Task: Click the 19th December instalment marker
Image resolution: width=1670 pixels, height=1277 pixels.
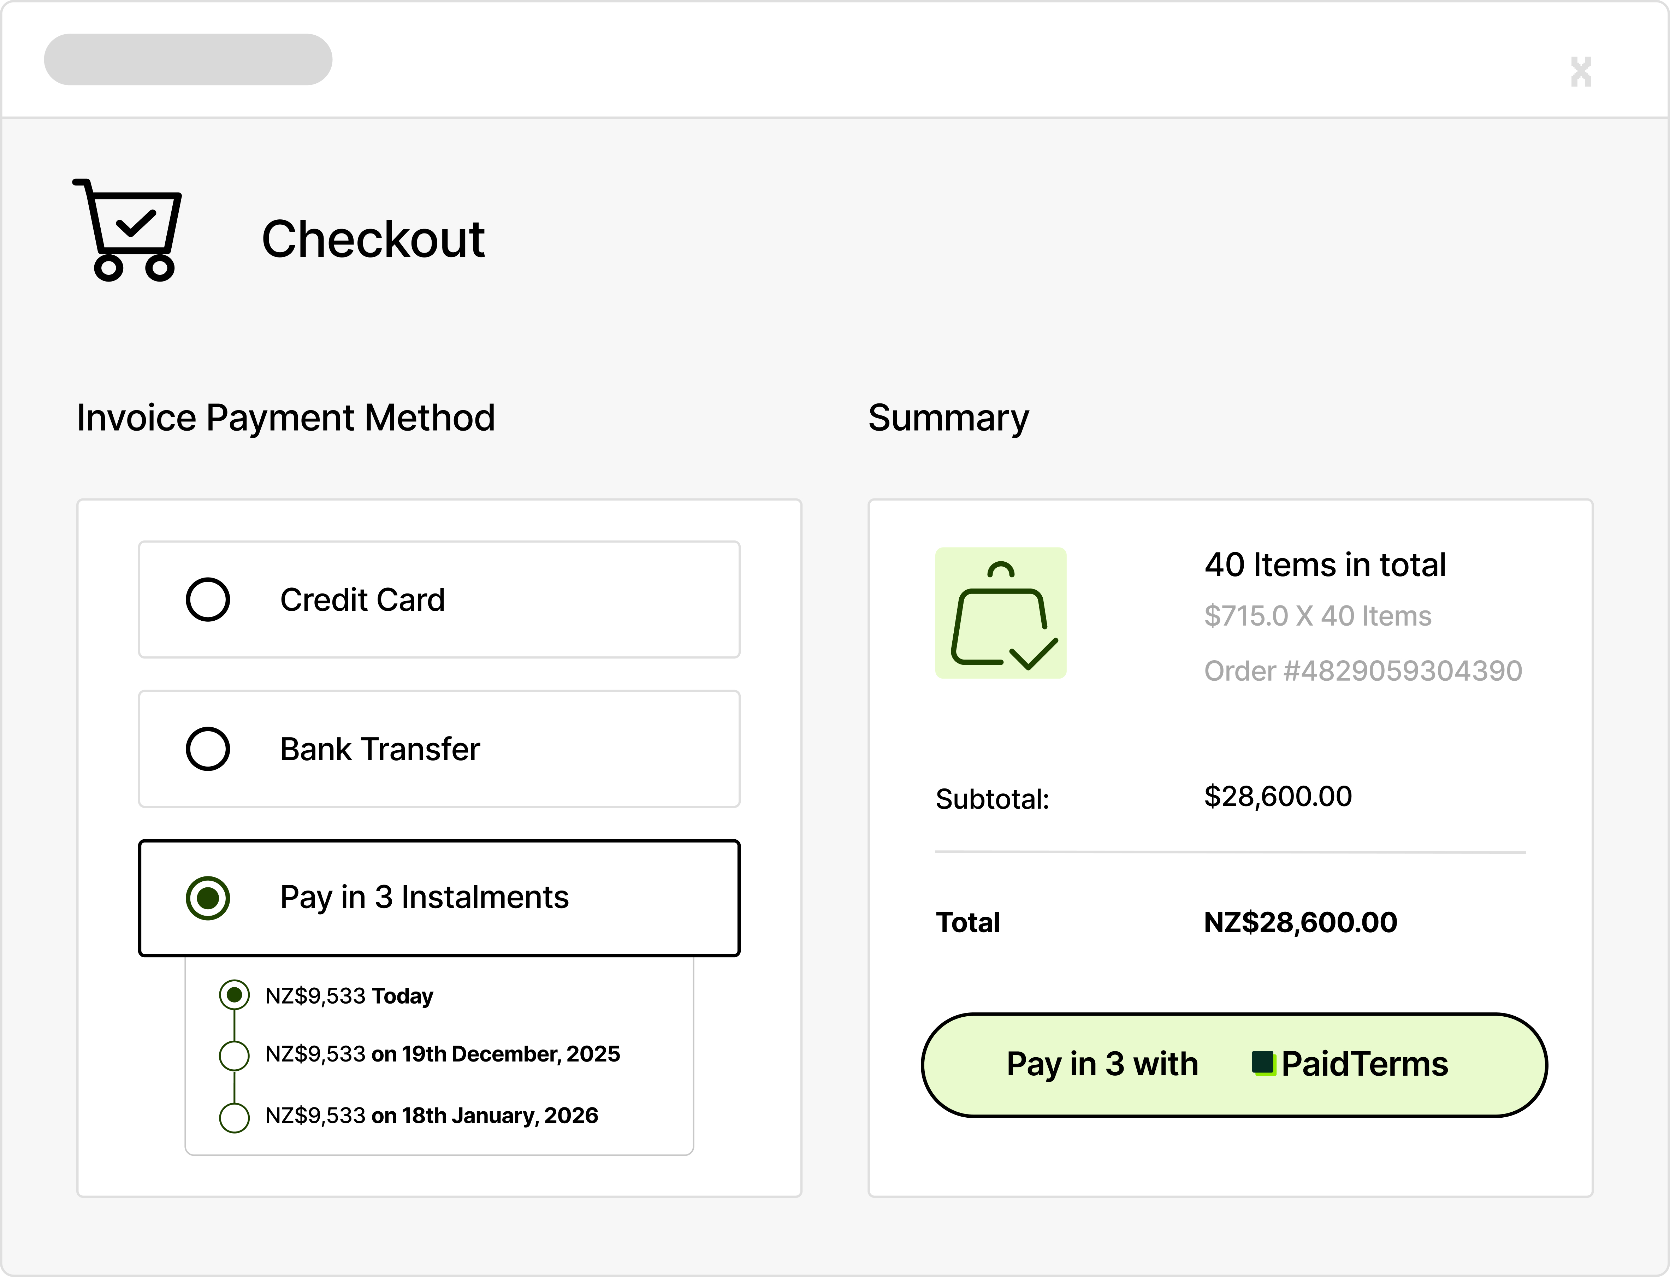Action: (x=234, y=1055)
